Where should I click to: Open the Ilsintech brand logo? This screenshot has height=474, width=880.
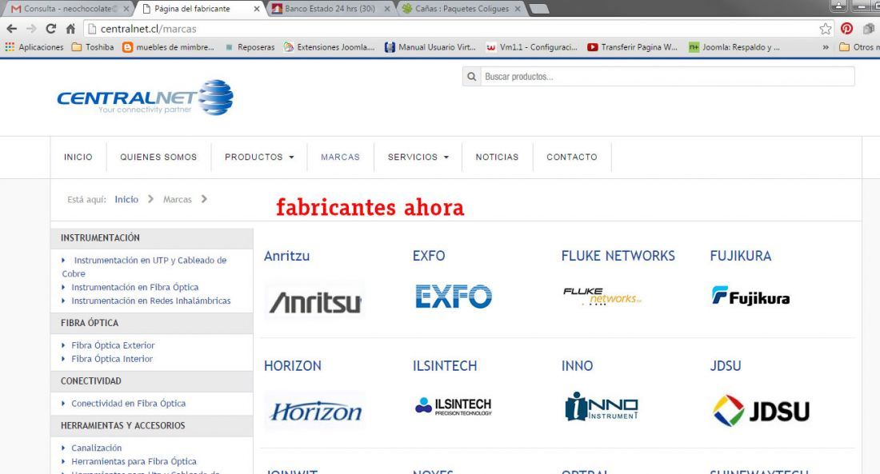[x=454, y=406]
